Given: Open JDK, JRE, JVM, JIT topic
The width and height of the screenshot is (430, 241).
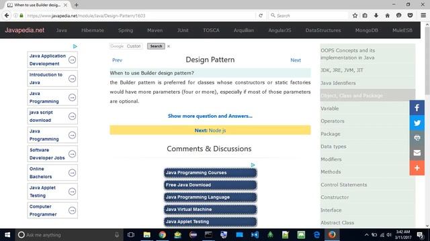Looking at the screenshot, I should [x=342, y=70].
